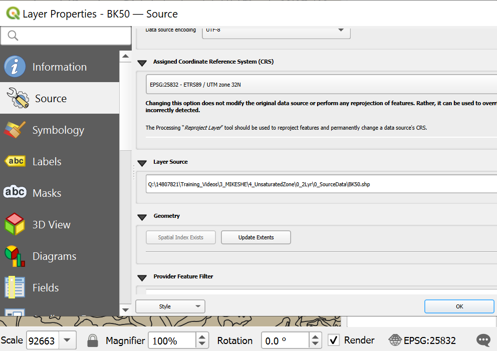The image size is (497, 351).
Task: Click the sidebar scroll down arrow
Action: pyautogui.click(x=126, y=310)
